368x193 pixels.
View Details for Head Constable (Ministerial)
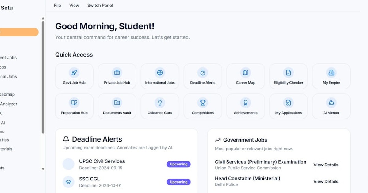(326, 181)
